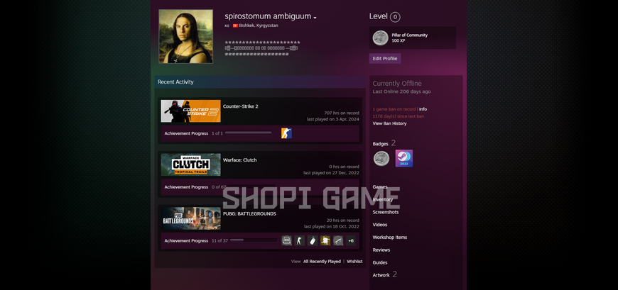
Task: Click the silver Pillar of Community badge icon
Action: (x=381, y=159)
